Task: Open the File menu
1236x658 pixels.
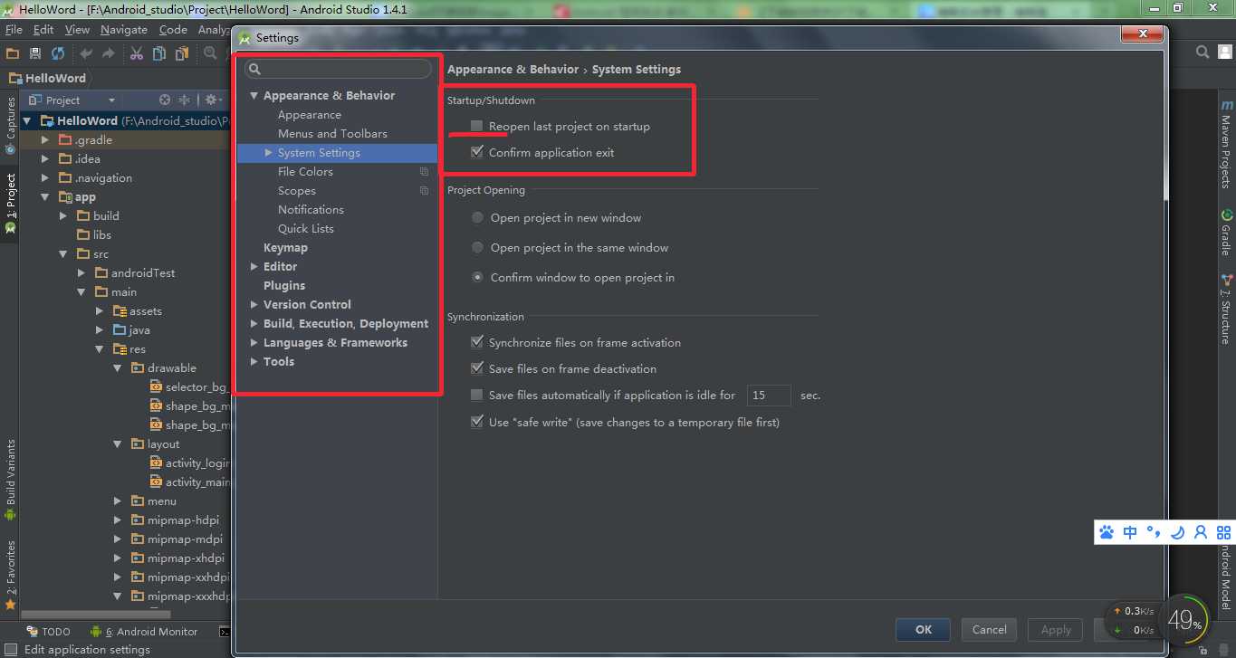Action: pos(14,30)
